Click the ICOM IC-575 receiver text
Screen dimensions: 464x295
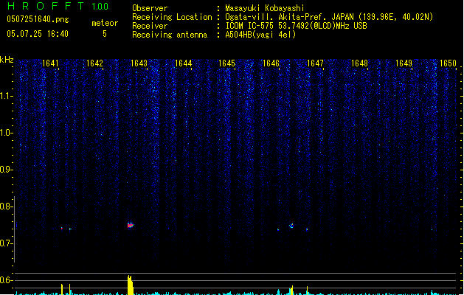point(297,26)
